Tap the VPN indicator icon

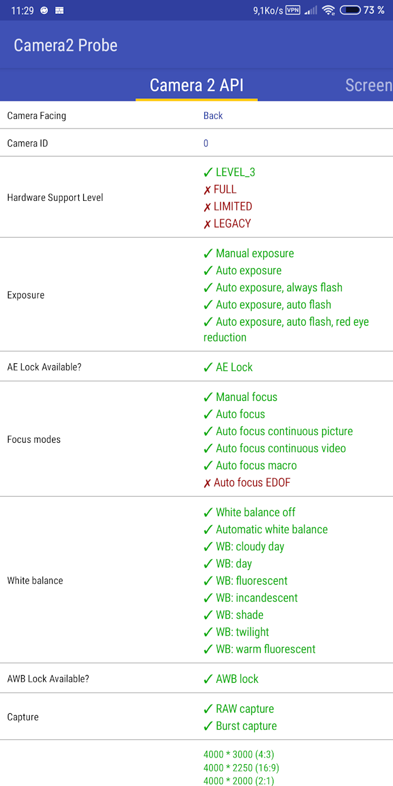coord(292,10)
